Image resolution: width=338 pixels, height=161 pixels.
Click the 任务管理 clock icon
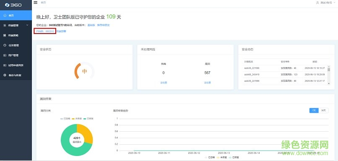click(5, 45)
